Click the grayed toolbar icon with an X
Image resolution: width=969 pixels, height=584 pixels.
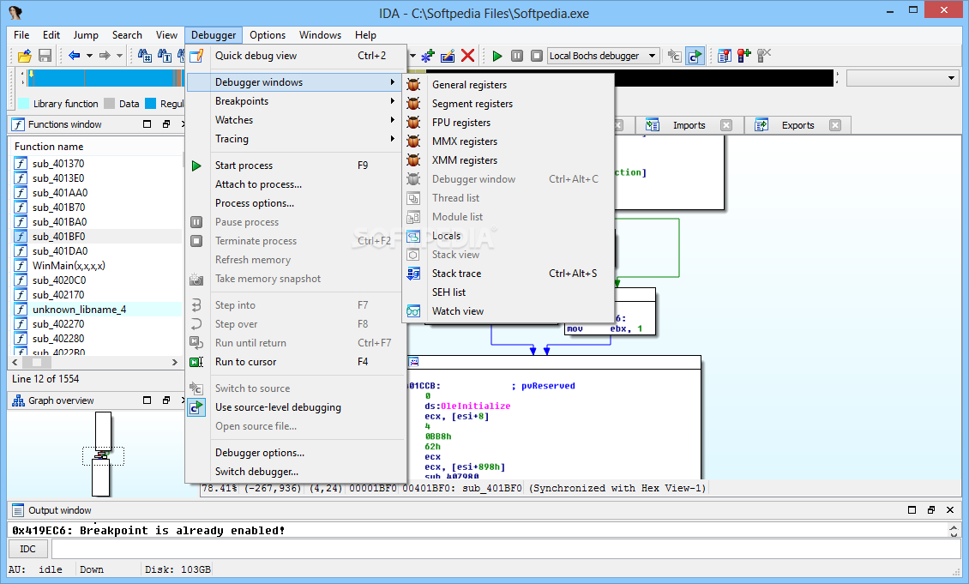[764, 56]
